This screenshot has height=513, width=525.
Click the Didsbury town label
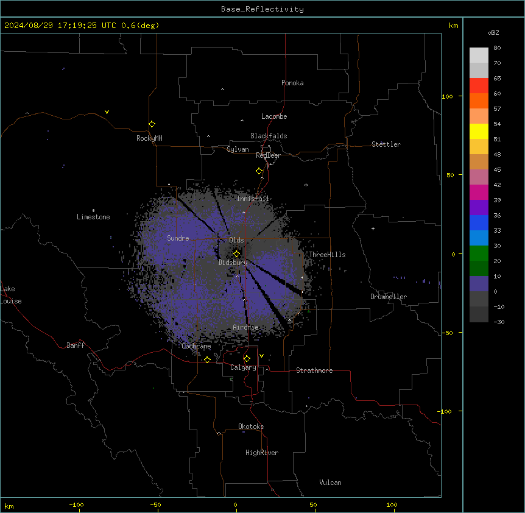[233, 263]
